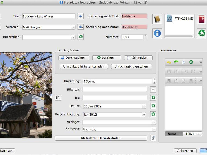
Task: Click the metadata download settings gear icon
Action: pyautogui.click(x=153, y=138)
